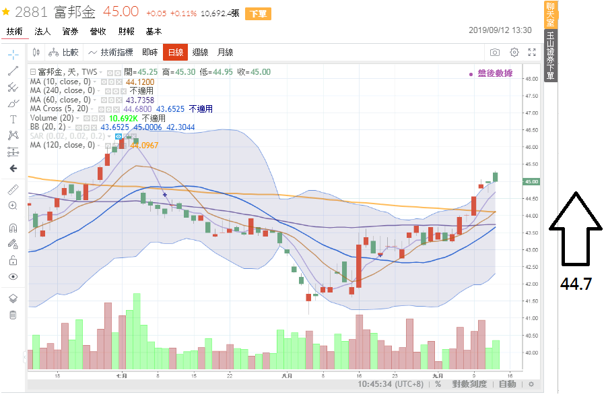
Task: Toggle hide all drawings eye icon
Action: [13, 276]
